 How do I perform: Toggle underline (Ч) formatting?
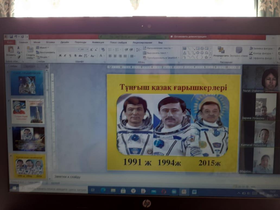pos(70,56)
